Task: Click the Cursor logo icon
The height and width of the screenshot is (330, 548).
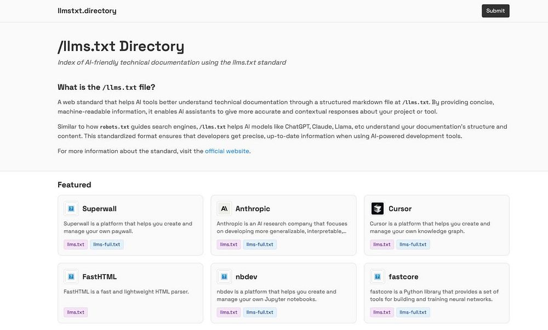Action: pos(378,209)
